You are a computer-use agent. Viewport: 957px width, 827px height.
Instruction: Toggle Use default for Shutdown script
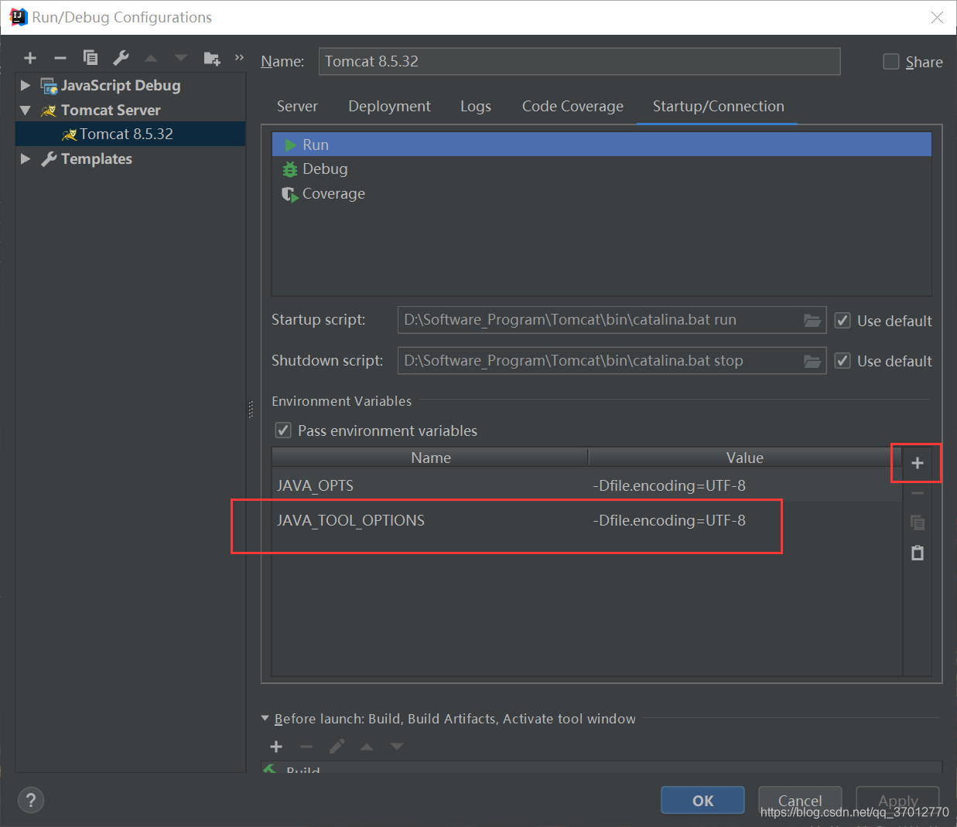(843, 361)
